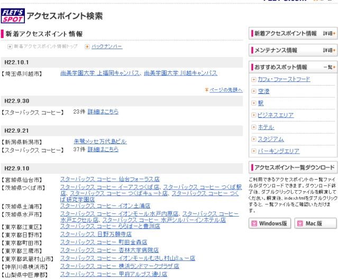Click the FLET'S SPOT logo
The width and height of the screenshot is (338, 280).
pos(13,16)
